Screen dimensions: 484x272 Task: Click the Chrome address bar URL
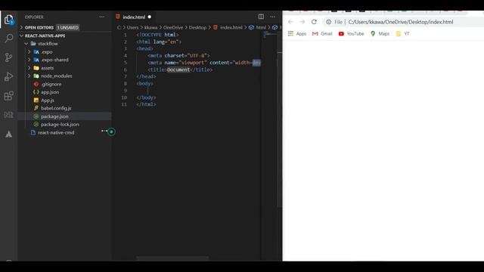[401, 22]
